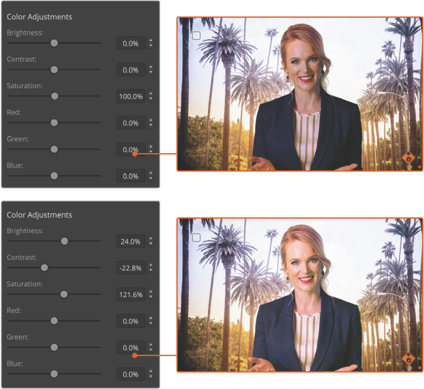This screenshot has height=389, width=424.
Task: Click the Contrast -22.8% value field
Action: [131, 268]
